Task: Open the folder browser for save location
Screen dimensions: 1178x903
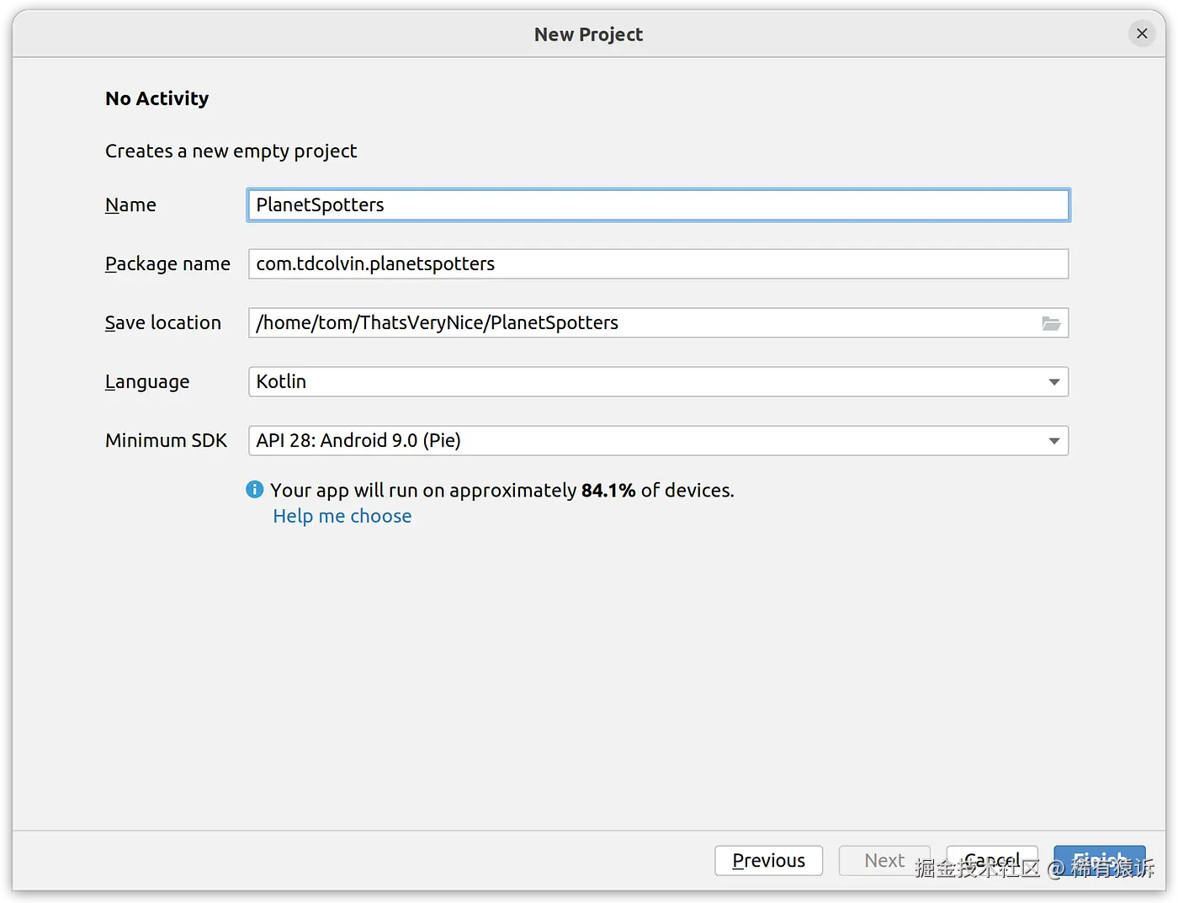Action: click(x=1051, y=322)
